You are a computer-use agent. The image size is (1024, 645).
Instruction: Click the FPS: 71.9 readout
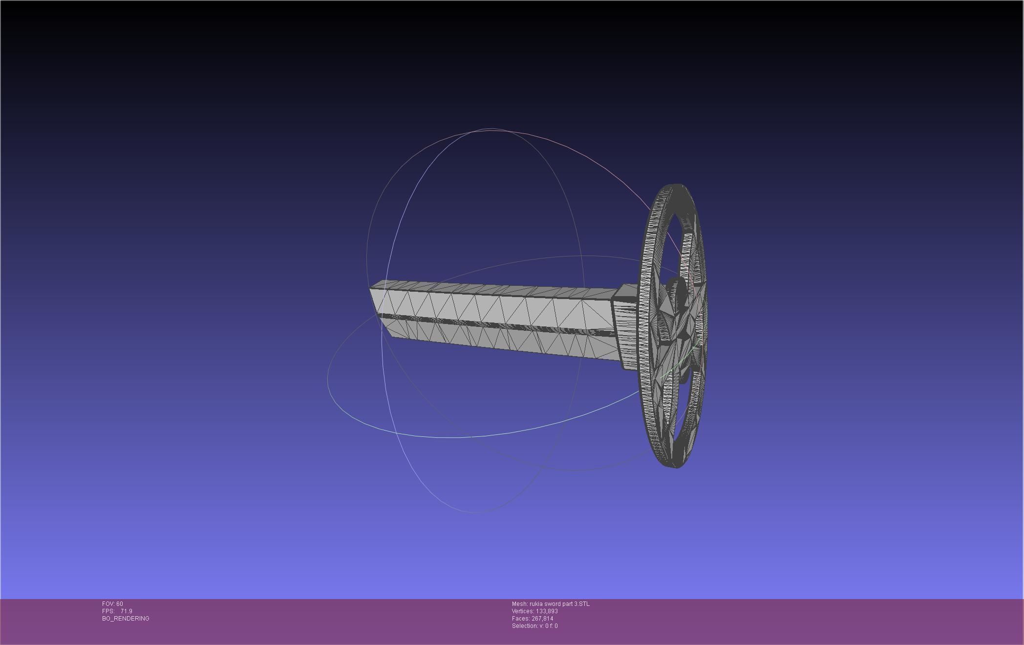click(117, 611)
